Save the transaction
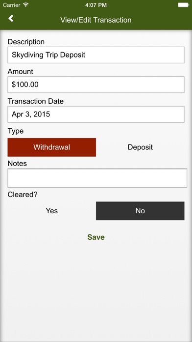This screenshot has width=192, height=342. coord(96,237)
